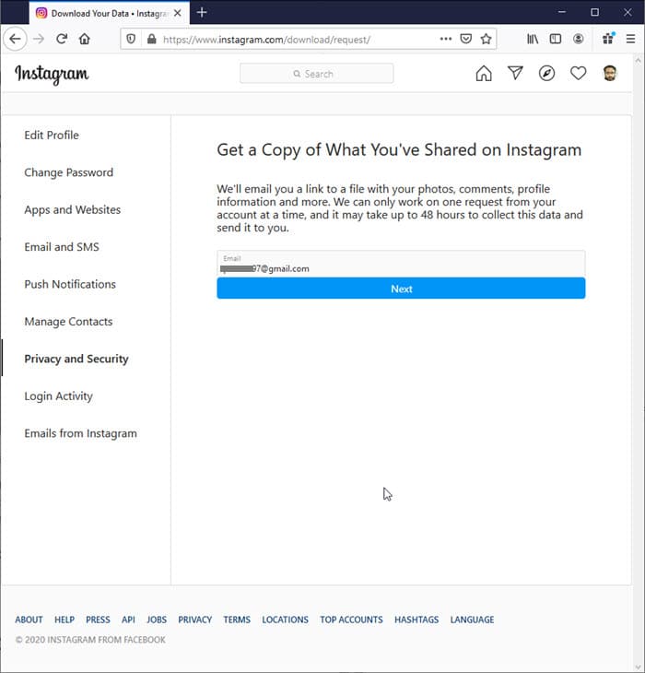This screenshot has width=645, height=673.
Task: Open Apps and Websites settings
Action: tap(73, 210)
